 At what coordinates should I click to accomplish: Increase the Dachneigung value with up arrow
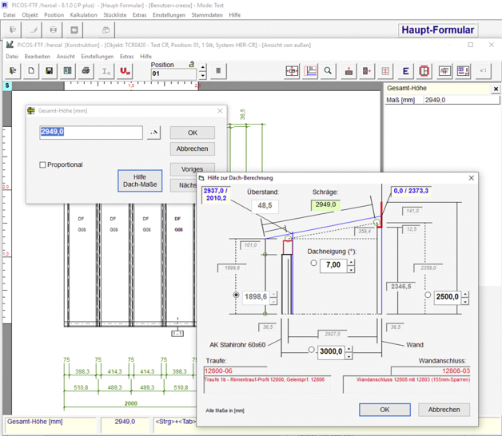tap(351, 260)
